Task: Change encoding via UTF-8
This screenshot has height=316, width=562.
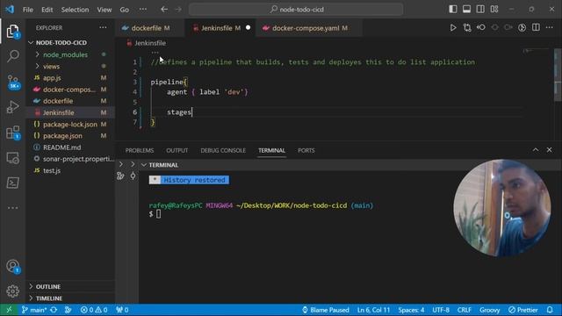Action: click(x=441, y=310)
